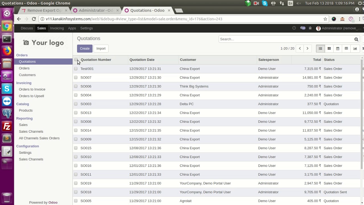View site information icon in address bar
364x205 pixels.
42,19
